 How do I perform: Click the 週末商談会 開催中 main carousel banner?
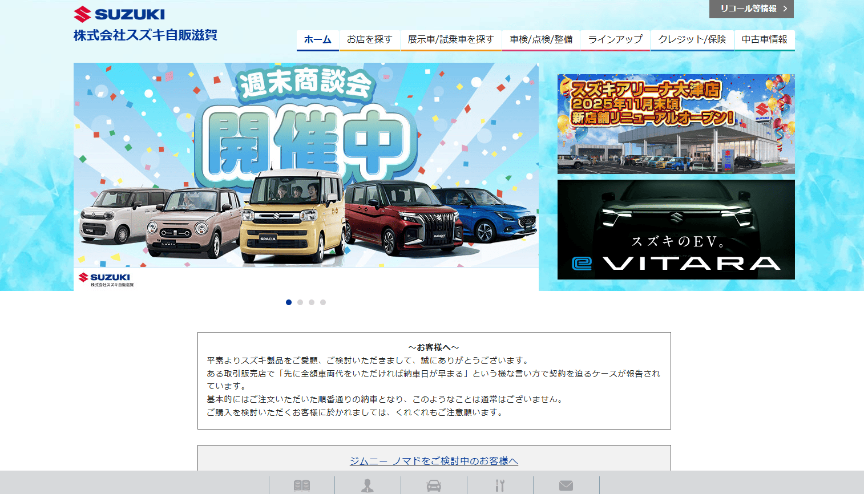(306, 177)
